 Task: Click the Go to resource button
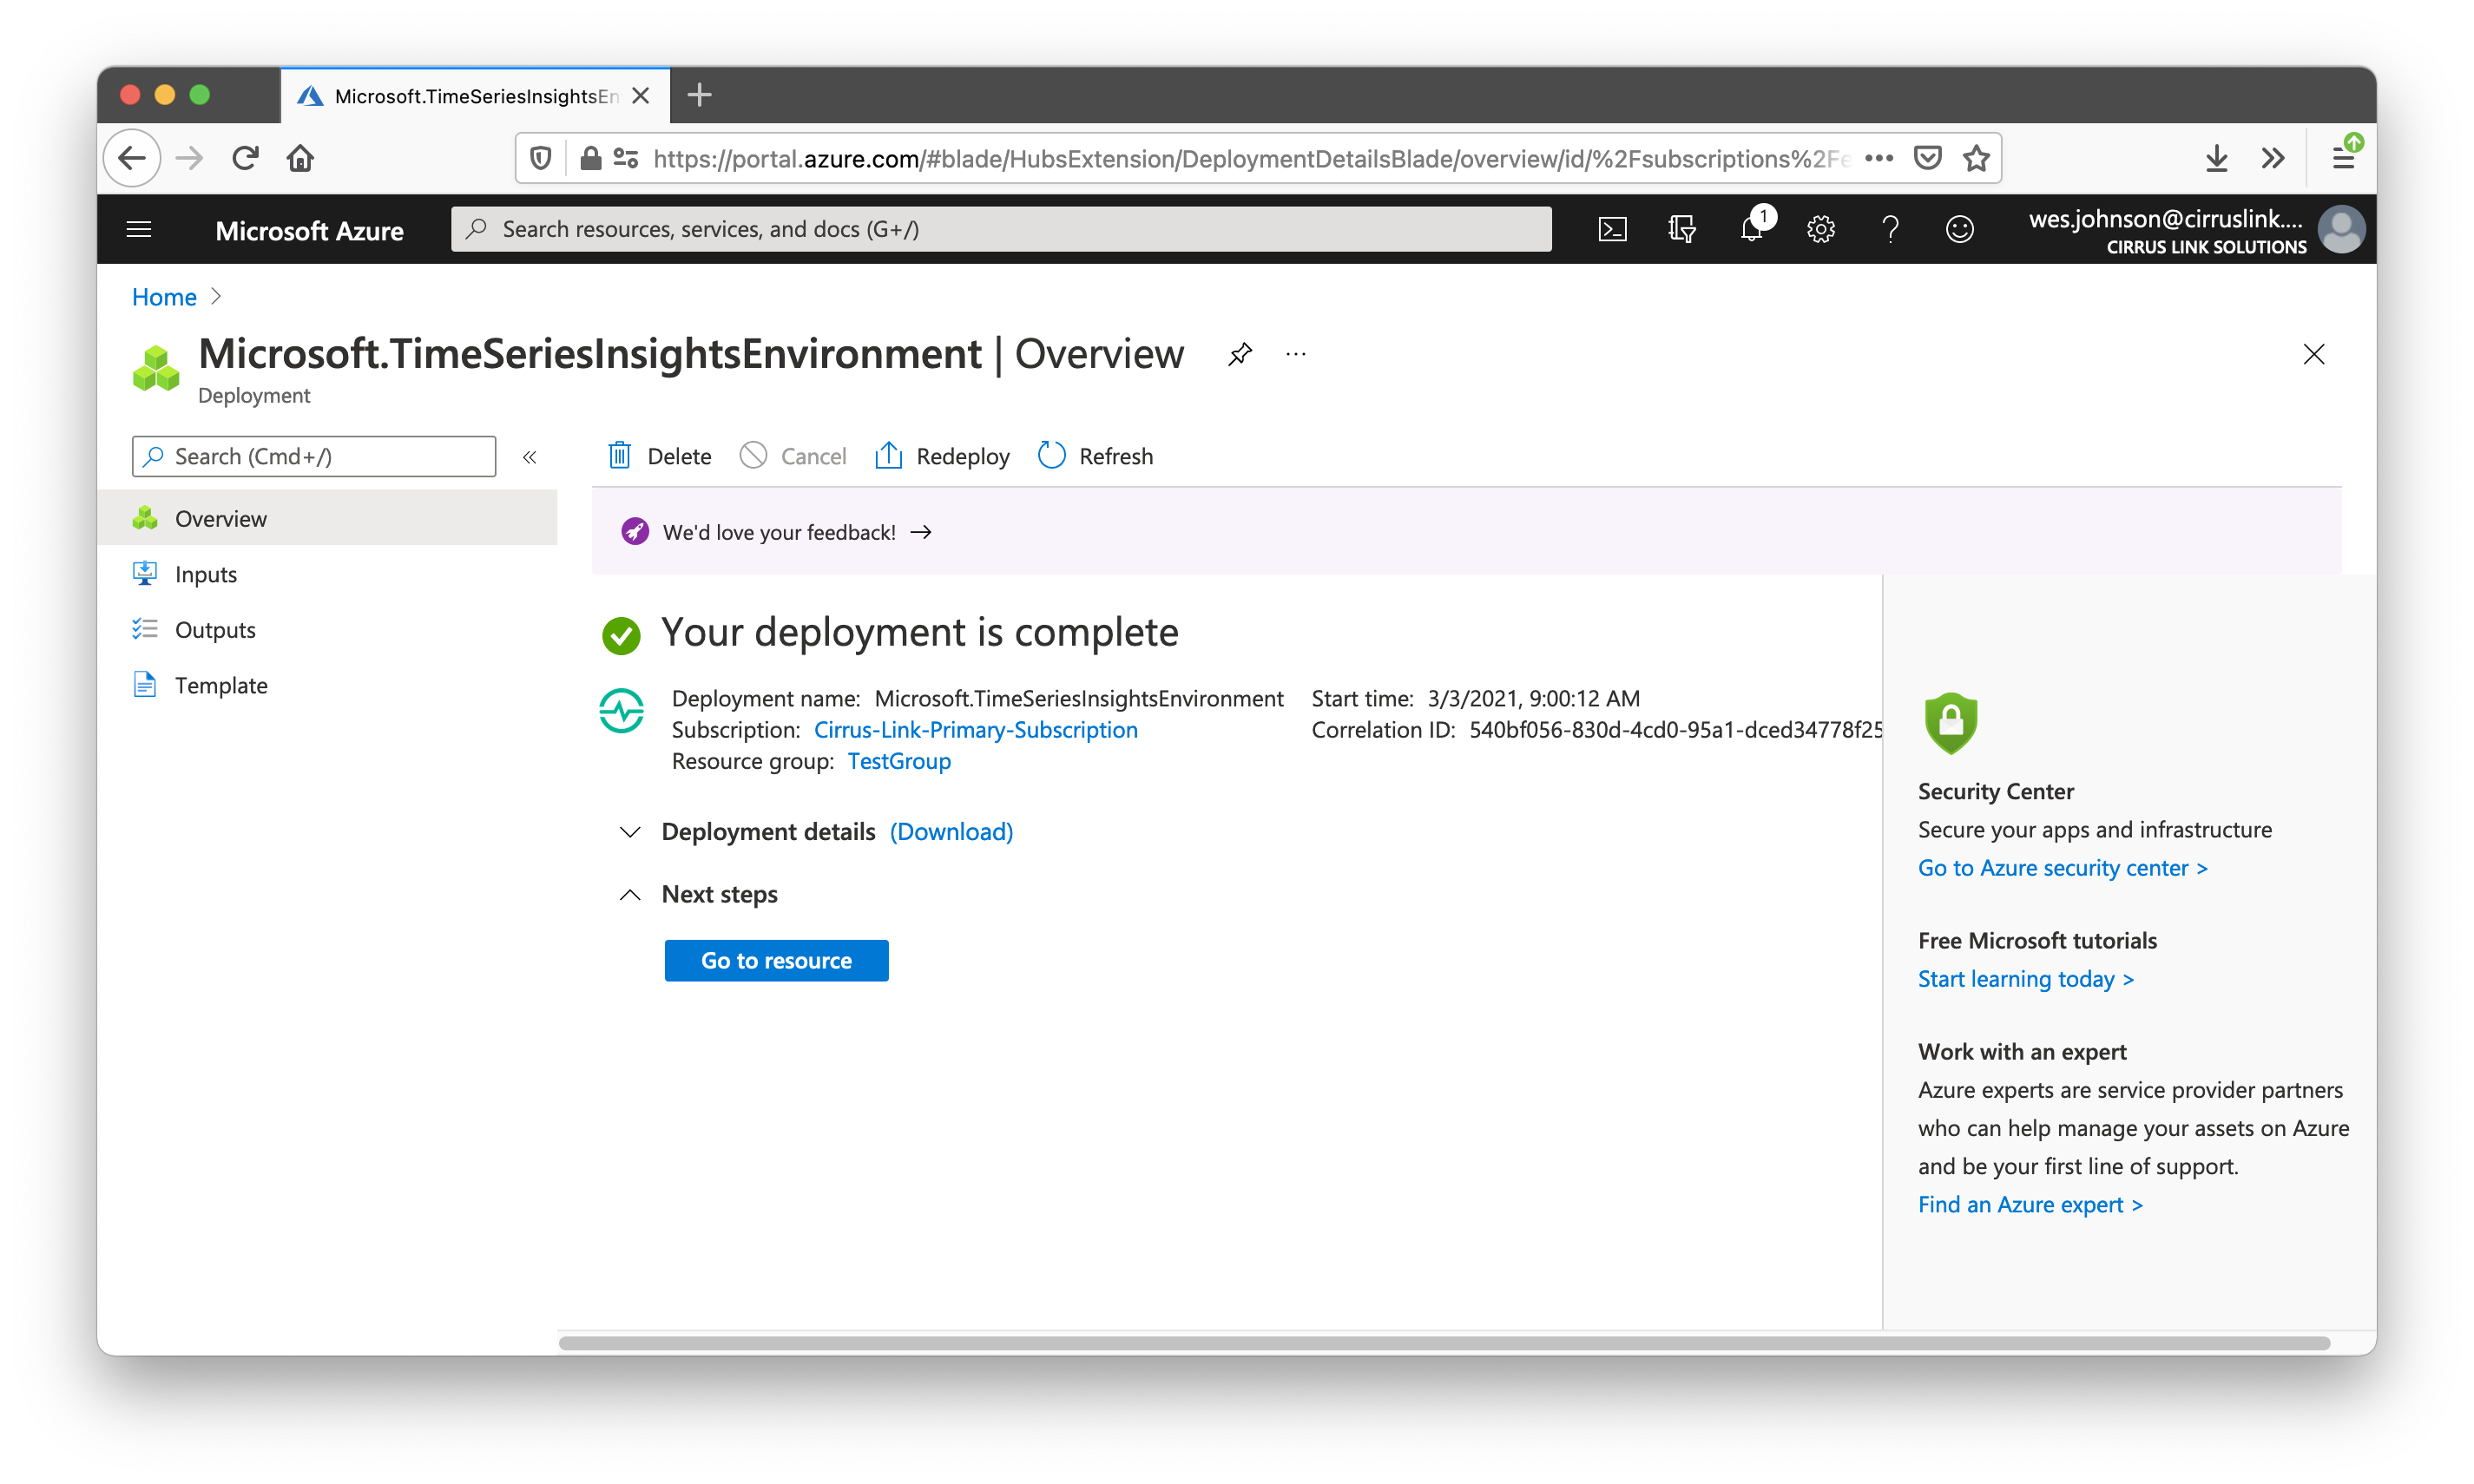coord(776,960)
